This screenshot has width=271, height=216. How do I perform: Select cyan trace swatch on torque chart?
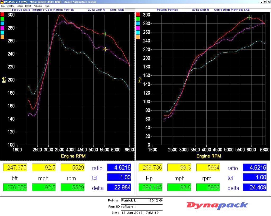click(x=2, y=32)
